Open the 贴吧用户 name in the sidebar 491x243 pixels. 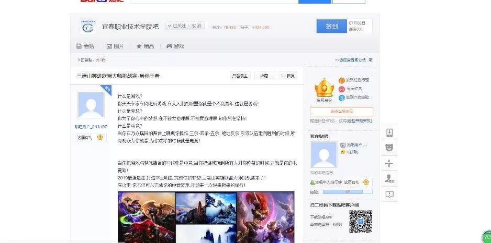pos(356,145)
